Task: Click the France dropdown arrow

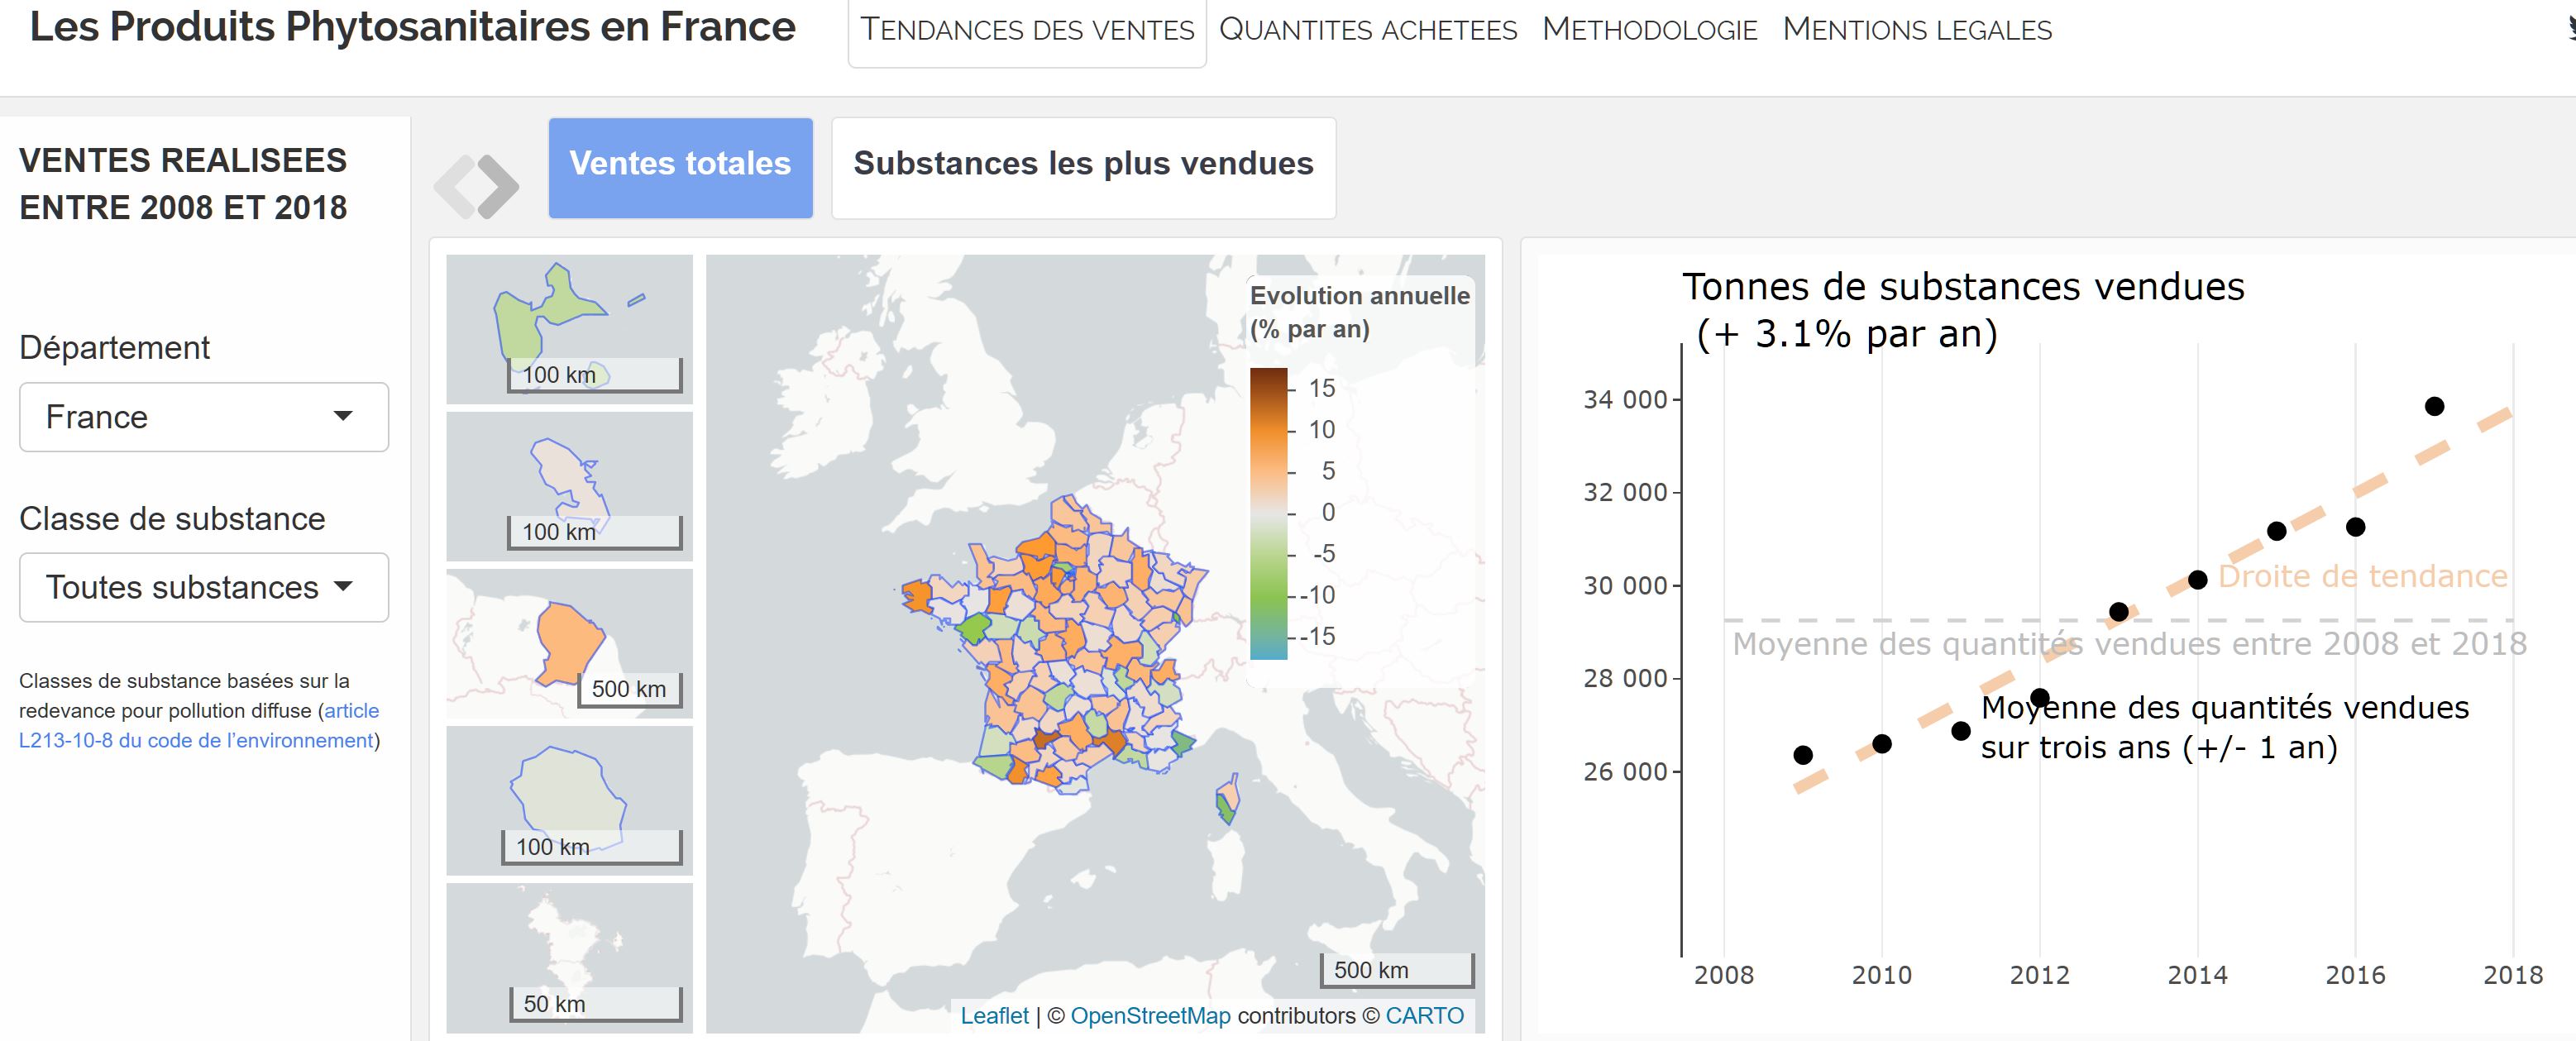Action: pyautogui.click(x=343, y=416)
